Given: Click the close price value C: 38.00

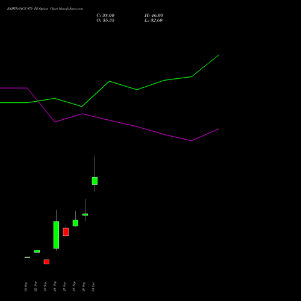Looking at the screenshot, I should coord(105,16).
